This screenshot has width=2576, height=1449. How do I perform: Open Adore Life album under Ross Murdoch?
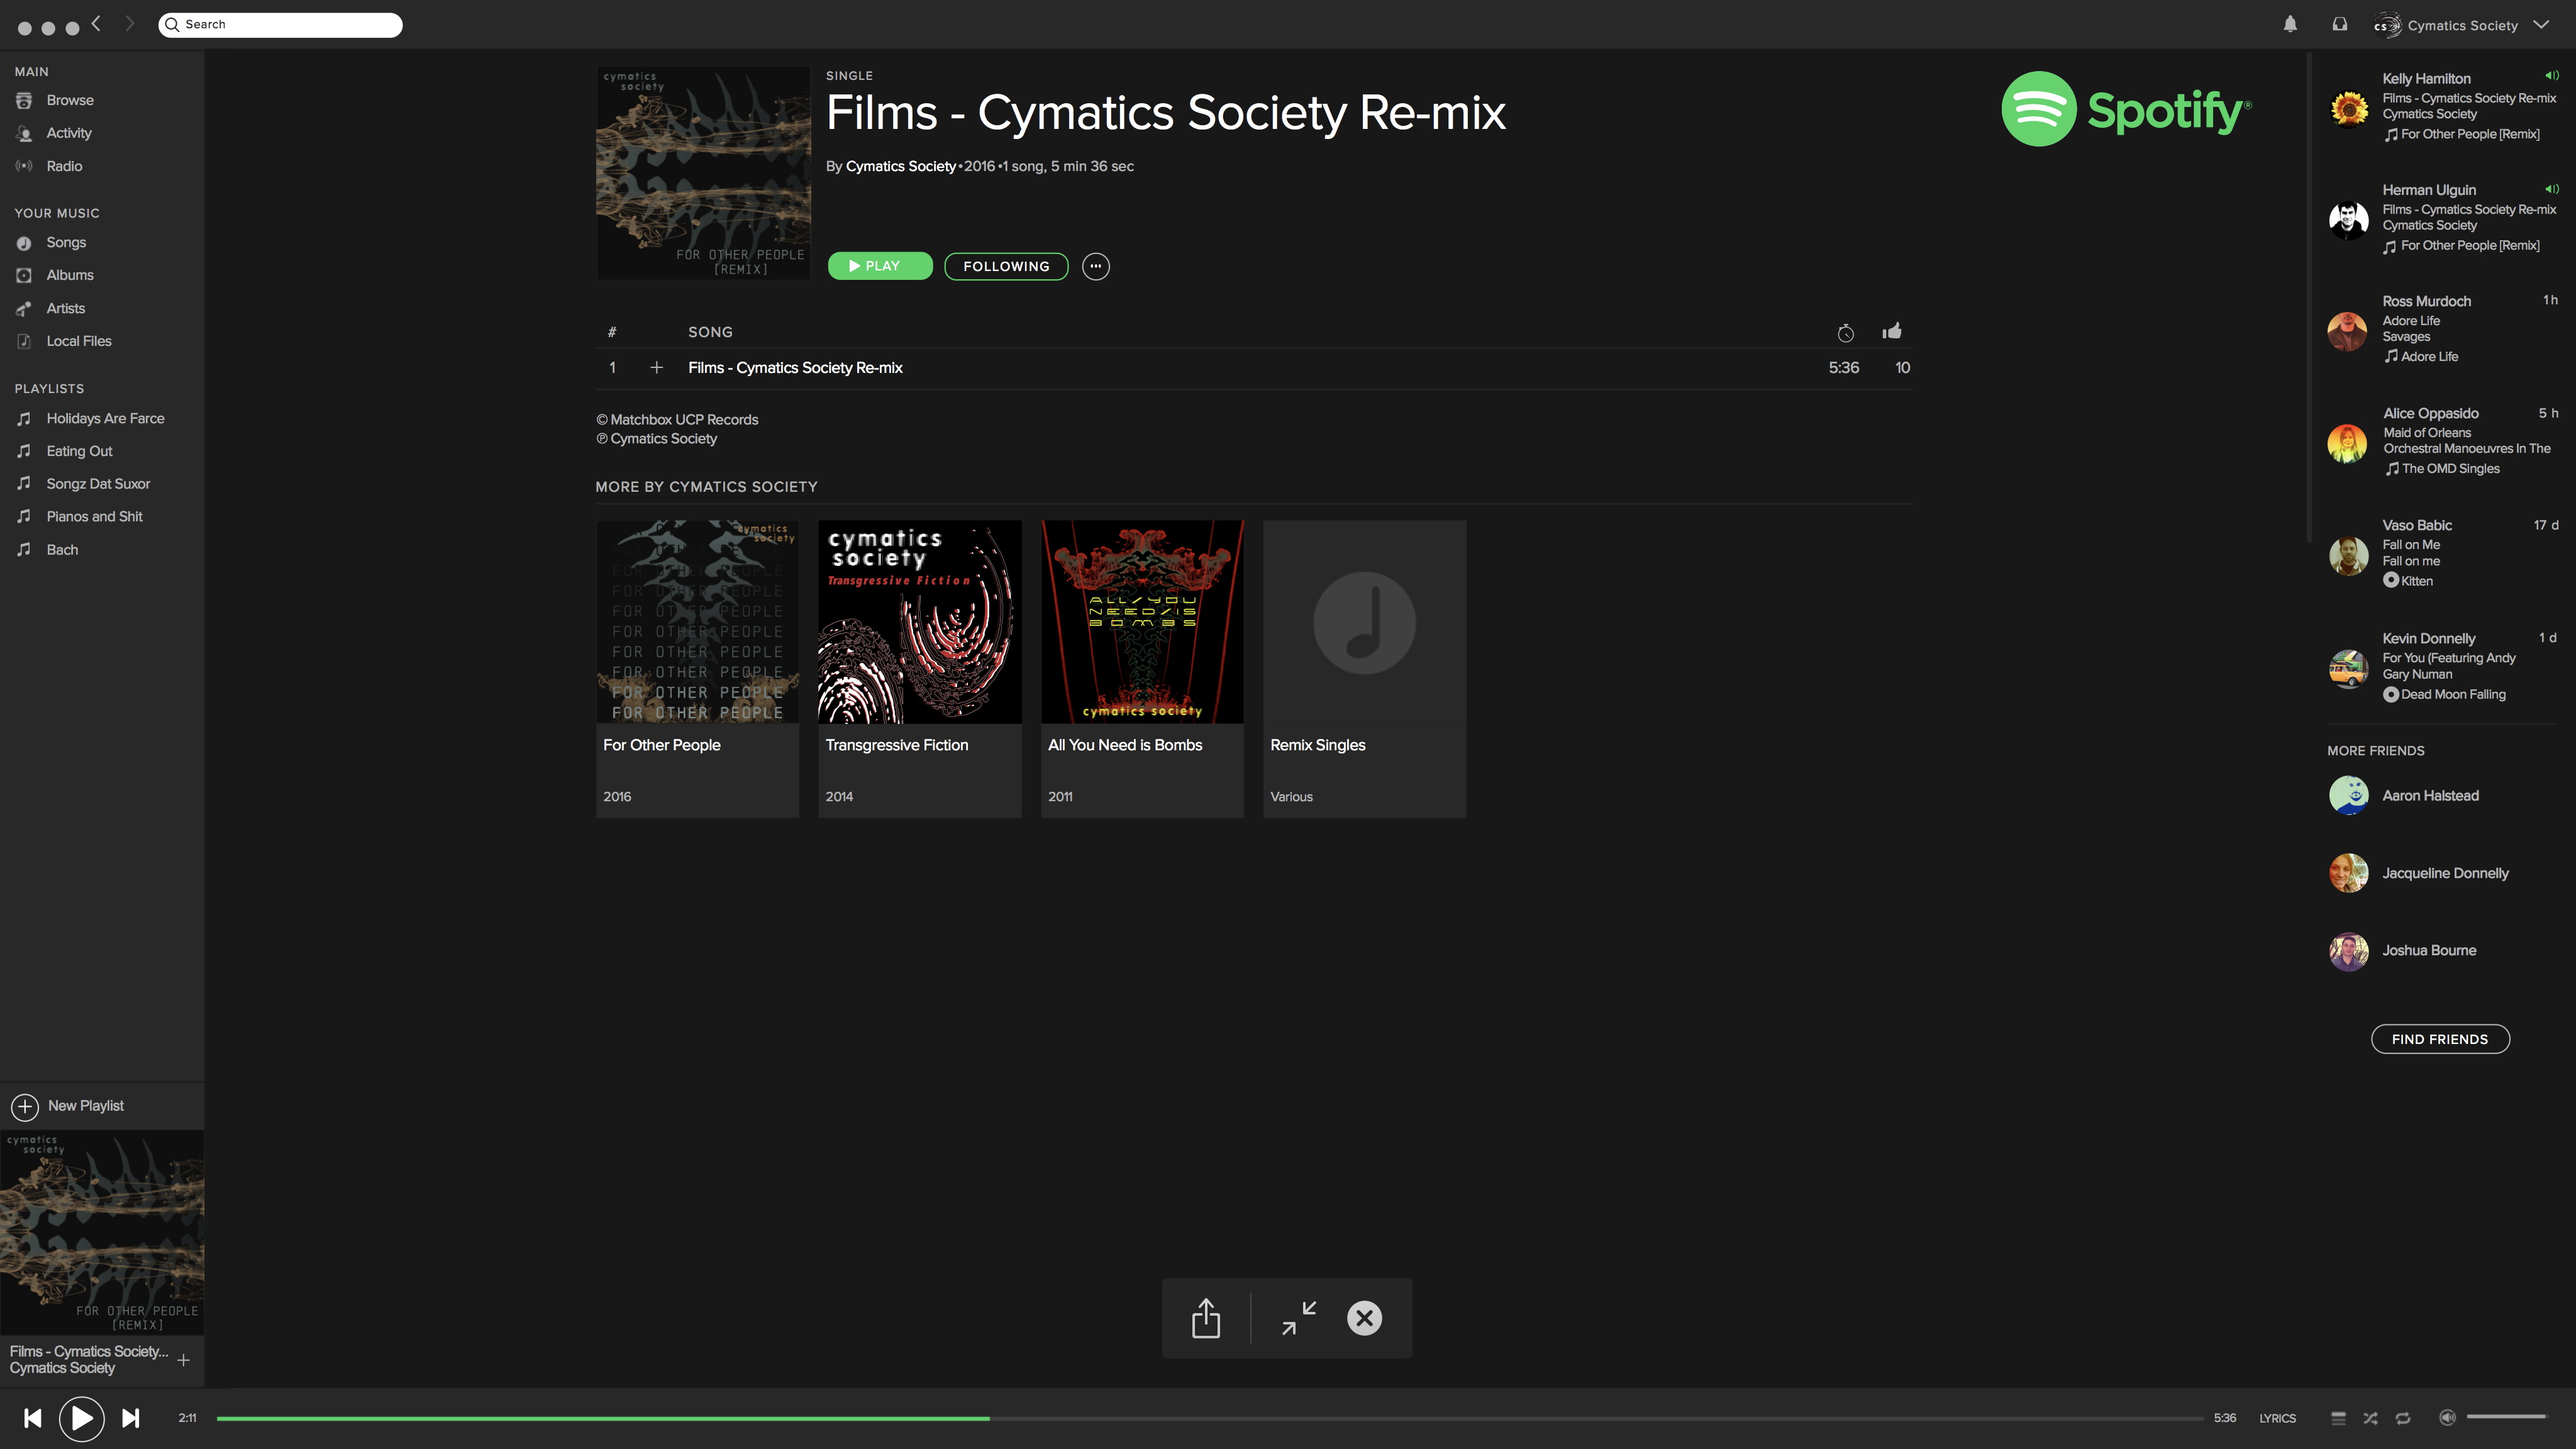point(2421,357)
